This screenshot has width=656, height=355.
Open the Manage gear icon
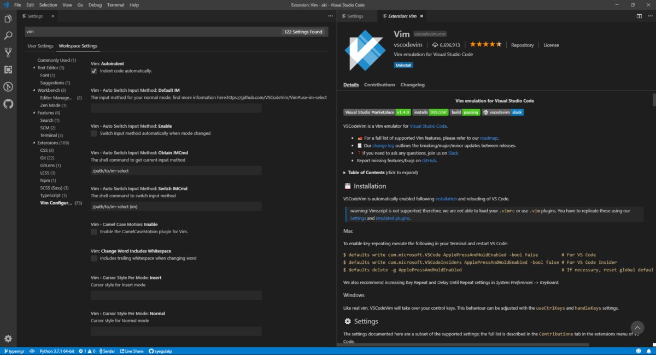pyautogui.click(x=8, y=339)
